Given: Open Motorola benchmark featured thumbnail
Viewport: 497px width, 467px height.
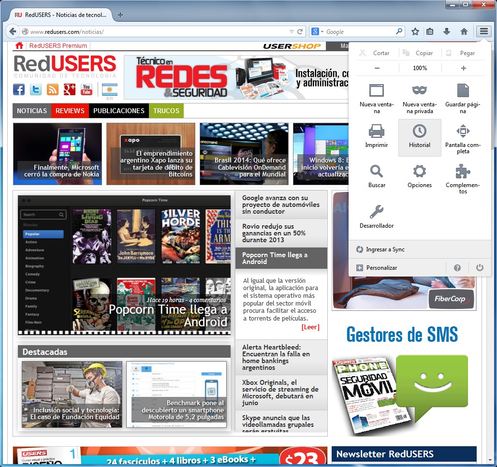Looking at the screenshot, I should point(176,394).
